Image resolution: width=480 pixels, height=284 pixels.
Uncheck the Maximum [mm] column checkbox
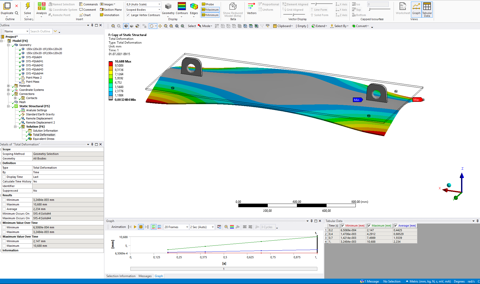pyautogui.click(x=369, y=226)
